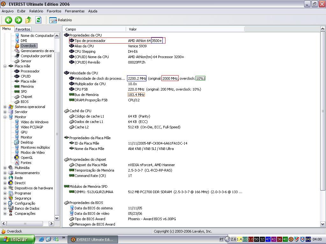Refresh the page with the reload icon
This screenshot has height=244, width=326.
pos(38,20)
